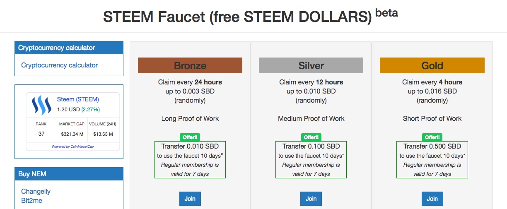Click the green Offer badge under Bronze
Image resolution: width=507 pixels, height=209 pixels.
[x=190, y=137]
